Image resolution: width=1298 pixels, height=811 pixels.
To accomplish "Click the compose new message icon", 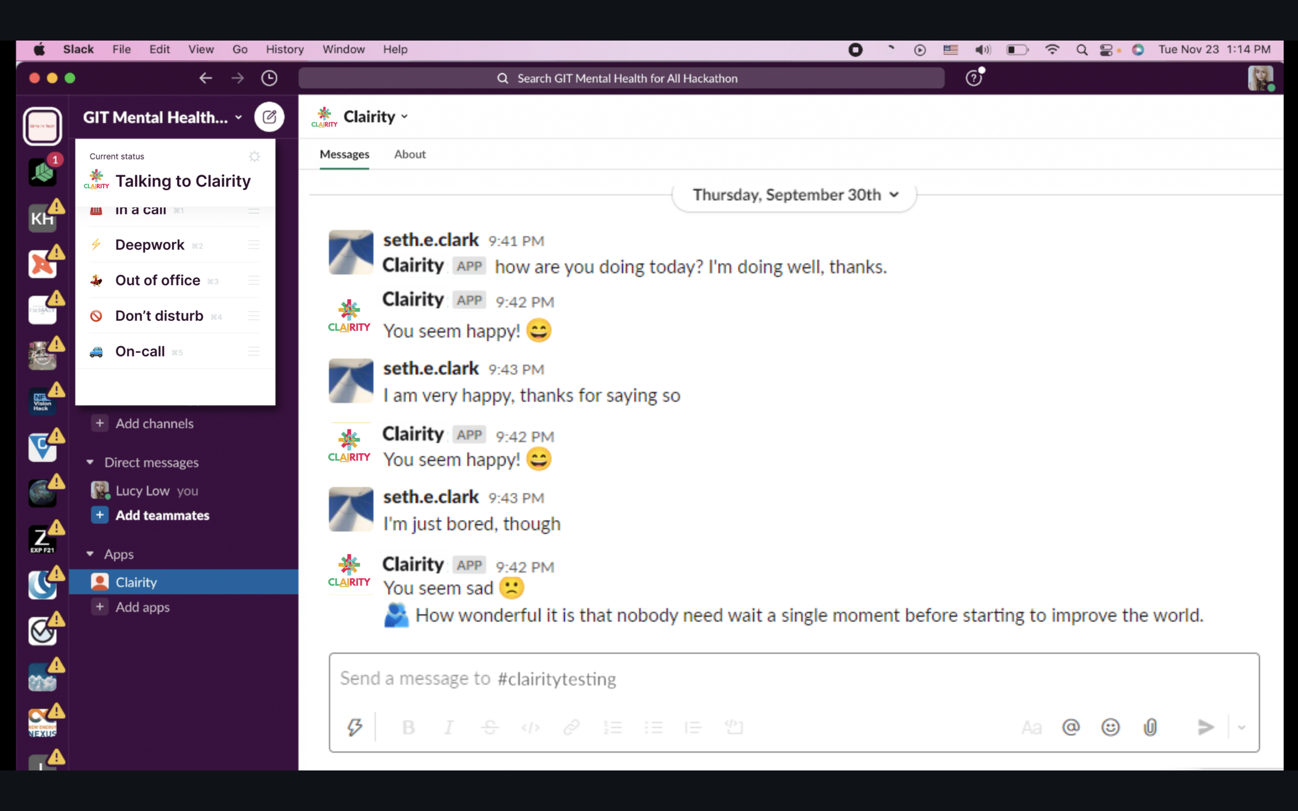I will pyautogui.click(x=269, y=117).
